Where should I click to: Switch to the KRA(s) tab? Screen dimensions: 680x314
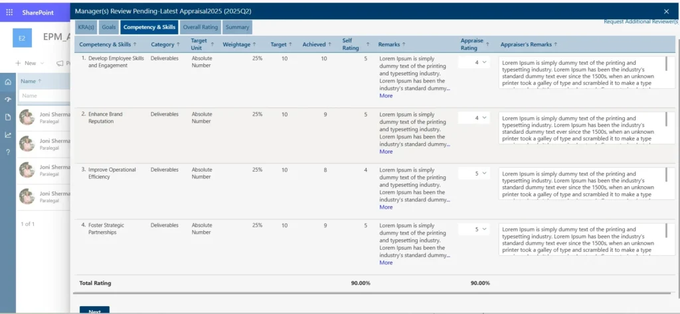pos(86,26)
